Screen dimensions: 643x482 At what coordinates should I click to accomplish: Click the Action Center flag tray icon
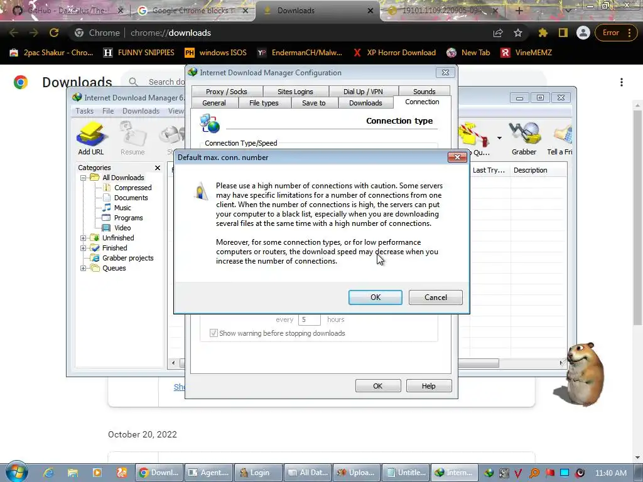[x=549, y=473]
